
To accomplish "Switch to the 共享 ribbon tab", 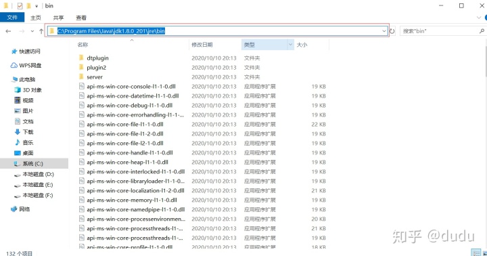I will tap(58, 18).
